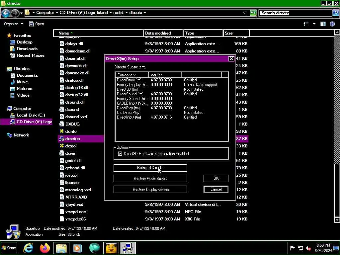Click the Action Center flag tray icon
The height and width of the screenshot is (255, 340).
292,248
